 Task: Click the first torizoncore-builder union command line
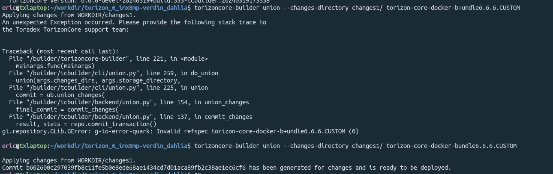coord(261,8)
